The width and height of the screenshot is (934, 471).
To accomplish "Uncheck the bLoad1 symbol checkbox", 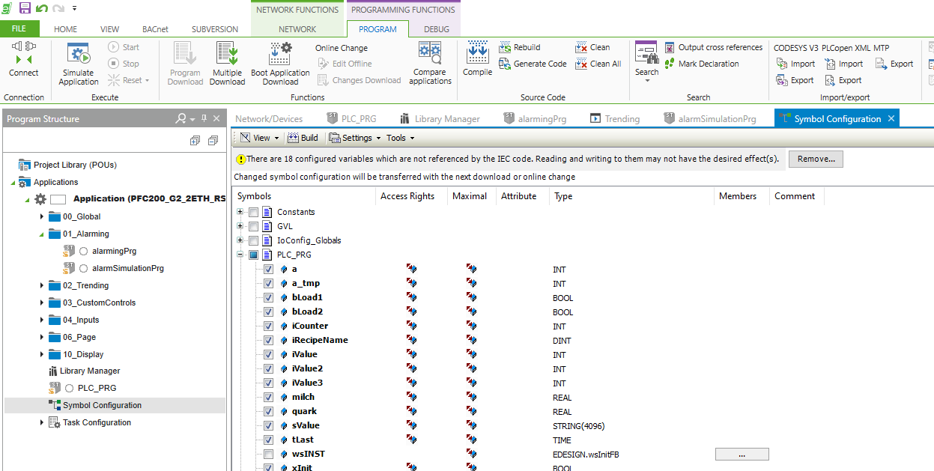I will click(x=269, y=298).
